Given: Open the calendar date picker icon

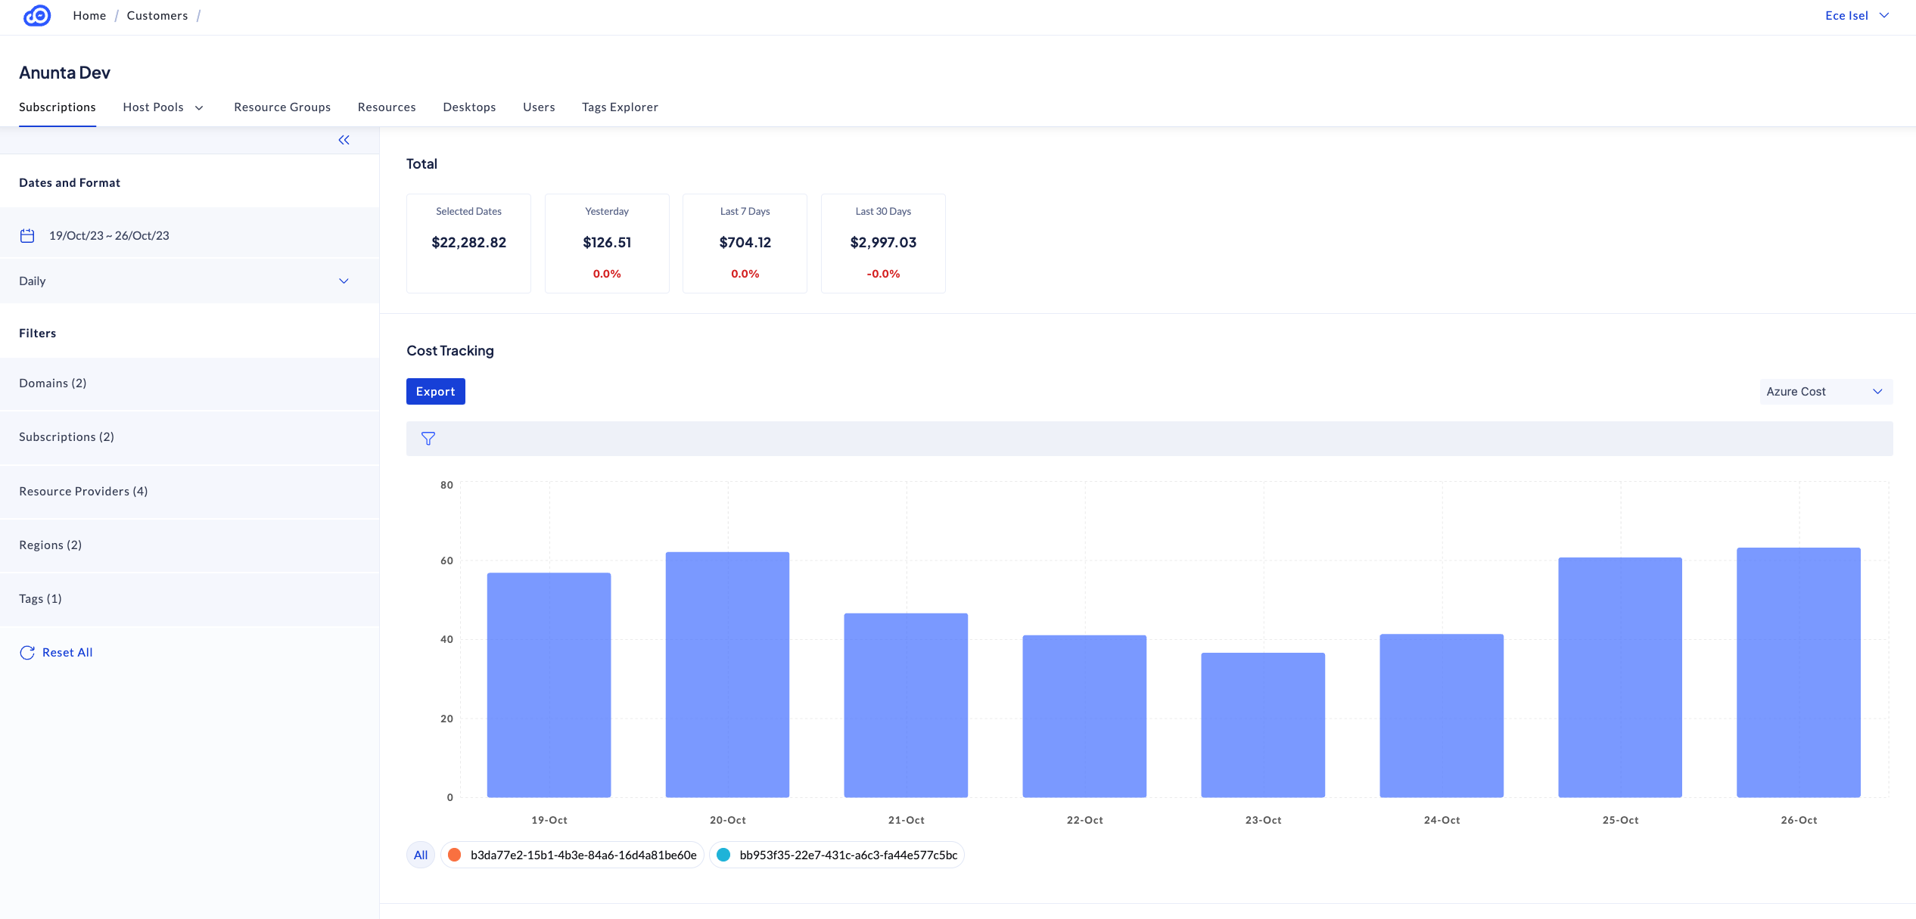Looking at the screenshot, I should point(27,236).
